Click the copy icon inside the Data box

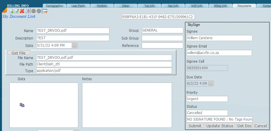click(22, 105)
